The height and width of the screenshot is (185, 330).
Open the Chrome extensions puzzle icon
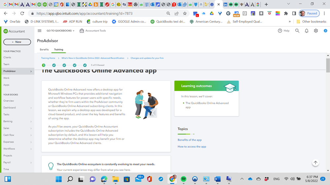tap(286, 13)
